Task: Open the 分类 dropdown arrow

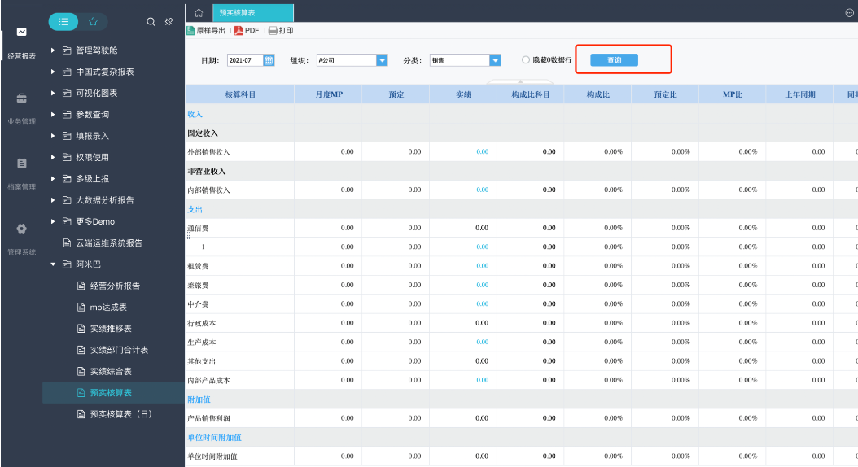Action: coord(494,60)
